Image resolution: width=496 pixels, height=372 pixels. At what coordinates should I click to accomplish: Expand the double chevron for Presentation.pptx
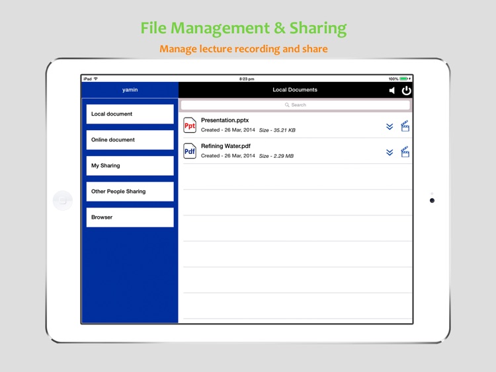click(x=390, y=127)
